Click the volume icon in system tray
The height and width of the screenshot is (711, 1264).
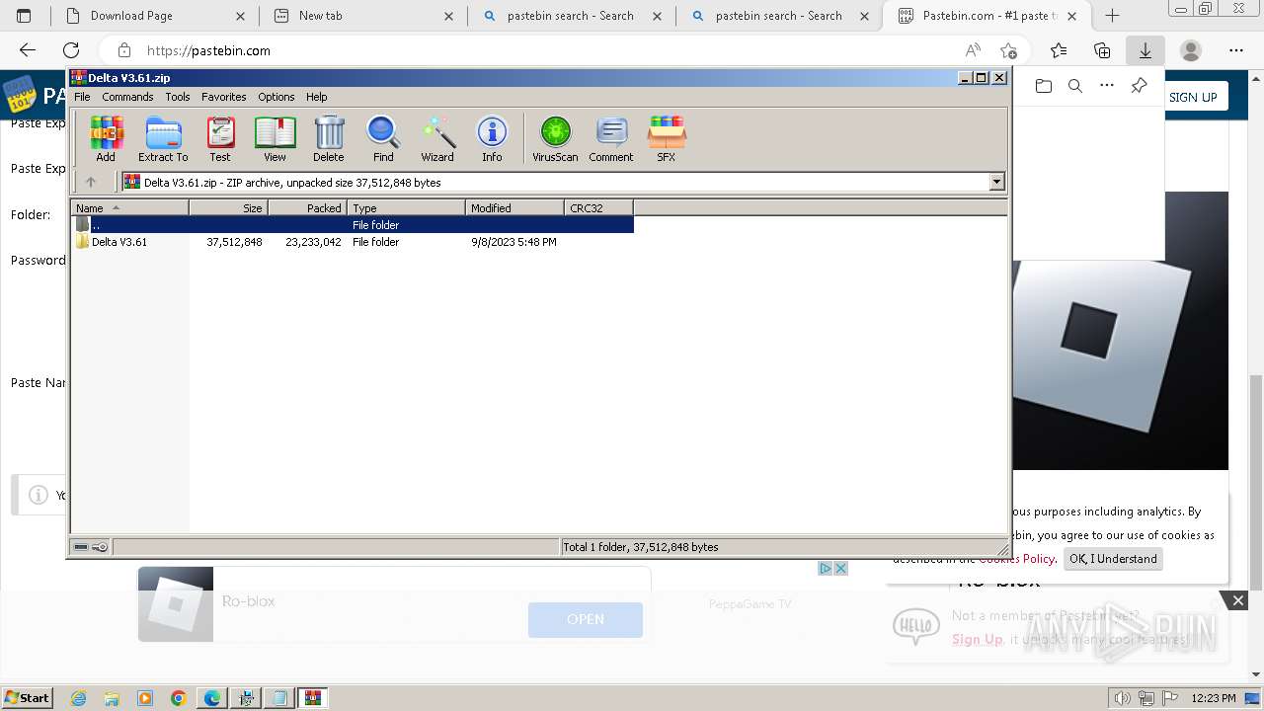click(1122, 698)
